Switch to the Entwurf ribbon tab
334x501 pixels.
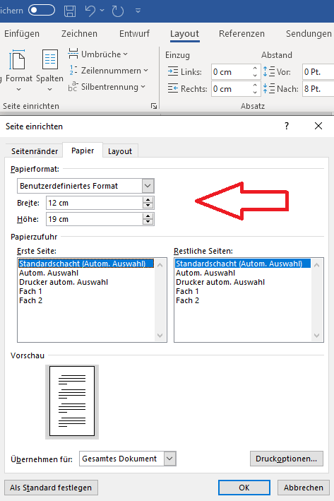click(134, 33)
